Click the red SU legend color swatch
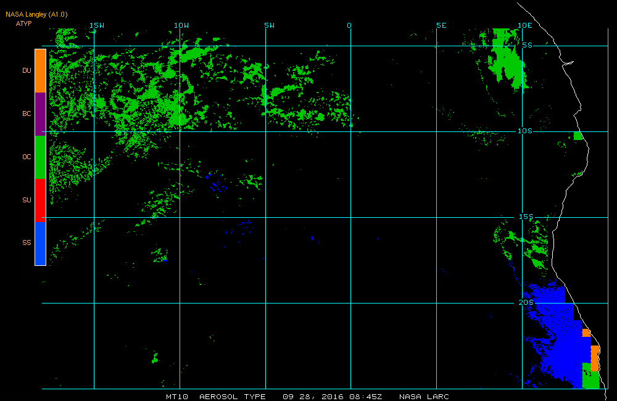The width and height of the screenshot is (617, 401). click(41, 200)
